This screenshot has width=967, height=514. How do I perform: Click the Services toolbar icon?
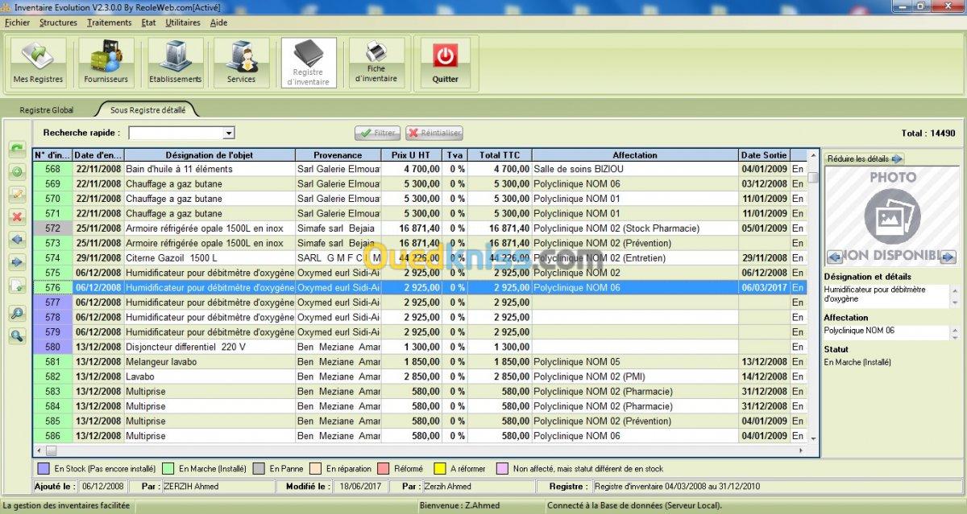point(241,62)
